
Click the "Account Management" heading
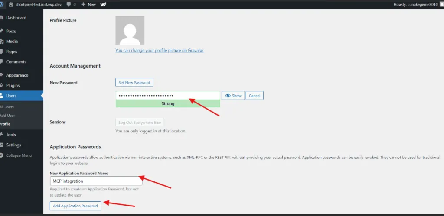tap(75, 66)
